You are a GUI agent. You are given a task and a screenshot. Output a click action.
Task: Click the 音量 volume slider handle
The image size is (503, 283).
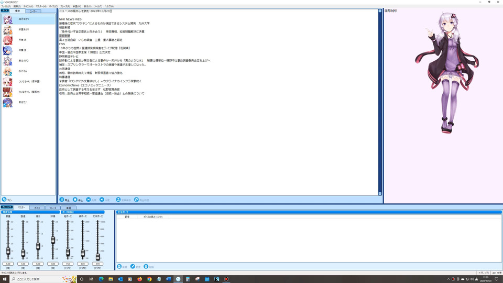click(8, 251)
